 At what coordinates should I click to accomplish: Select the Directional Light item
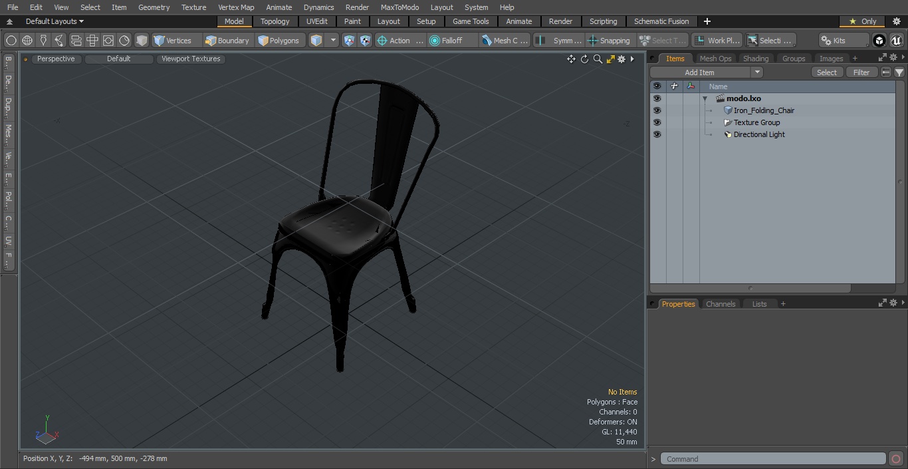[758, 134]
